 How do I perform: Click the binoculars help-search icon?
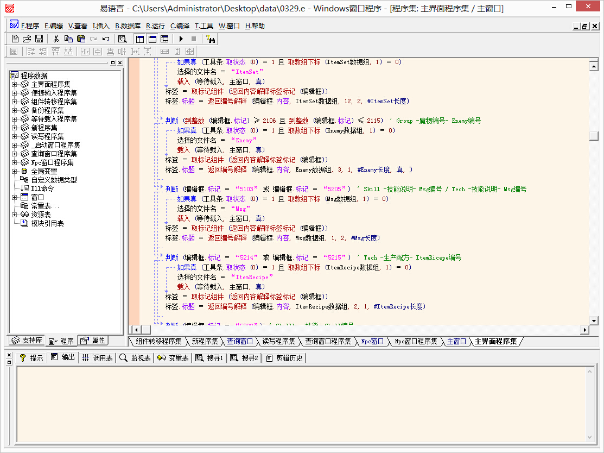pyautogui.click(x=211, y=39)
